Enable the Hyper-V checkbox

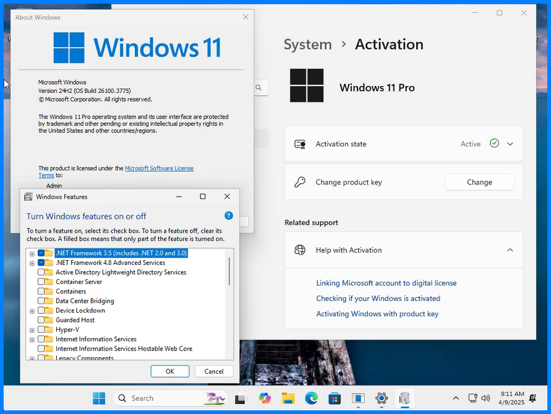tap(41, 329)
